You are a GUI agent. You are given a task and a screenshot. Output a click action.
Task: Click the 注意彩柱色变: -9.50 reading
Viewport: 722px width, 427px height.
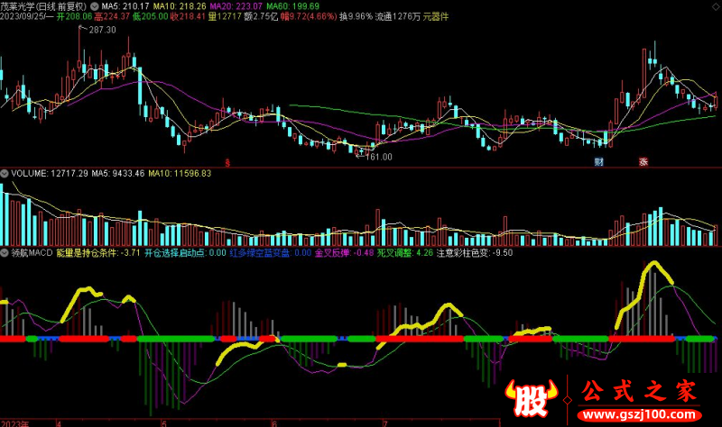coord(475,253)
